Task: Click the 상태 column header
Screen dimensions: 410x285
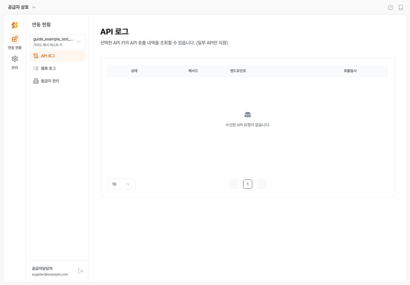Action: click(x=134, y=71)
